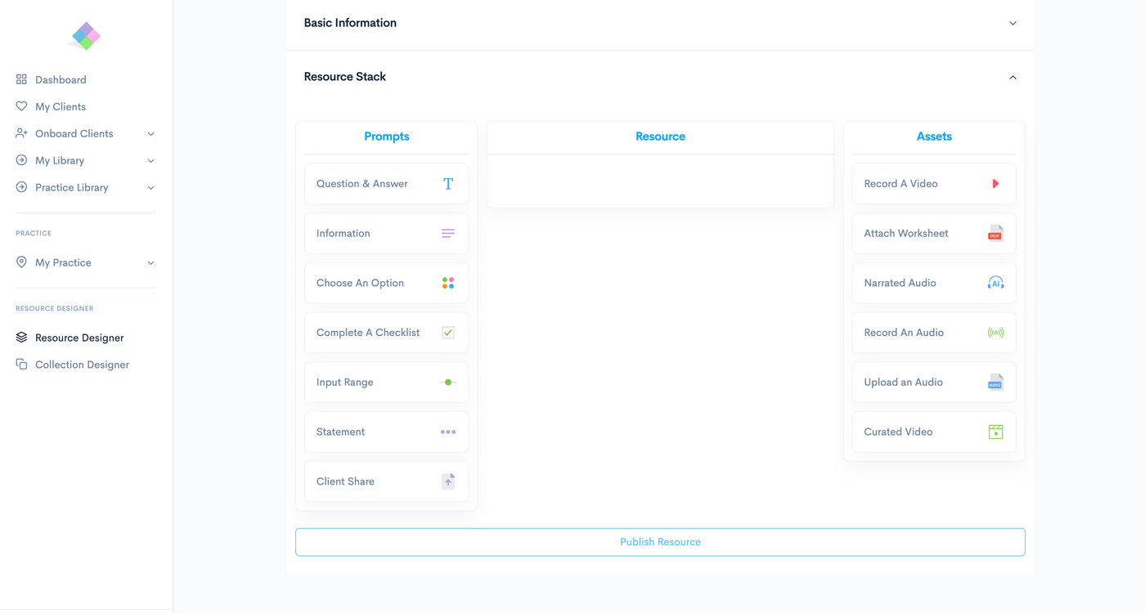Click the Onboard Clients person-plus icon

21,133
